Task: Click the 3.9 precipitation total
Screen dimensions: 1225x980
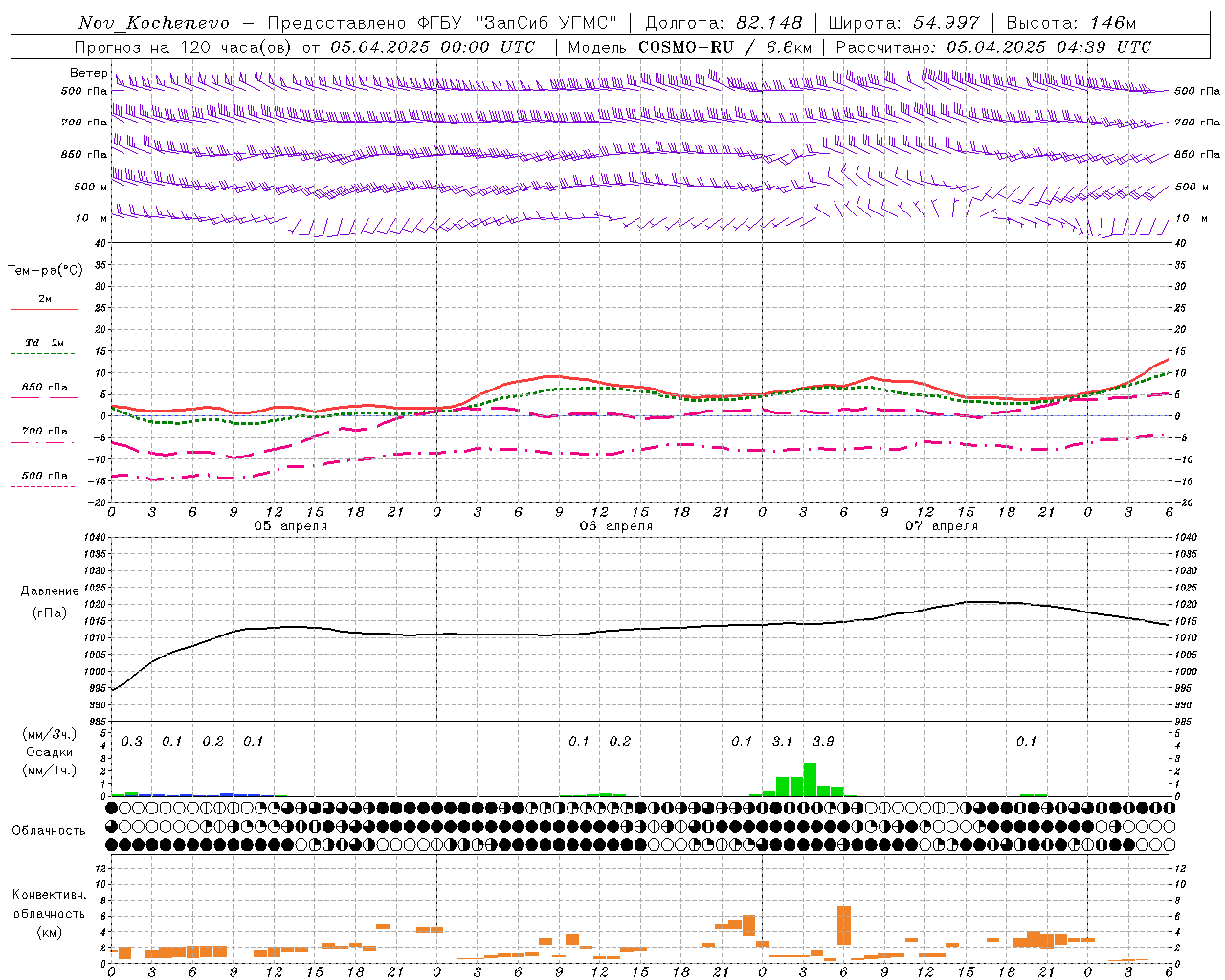Action: coord(823,742)
